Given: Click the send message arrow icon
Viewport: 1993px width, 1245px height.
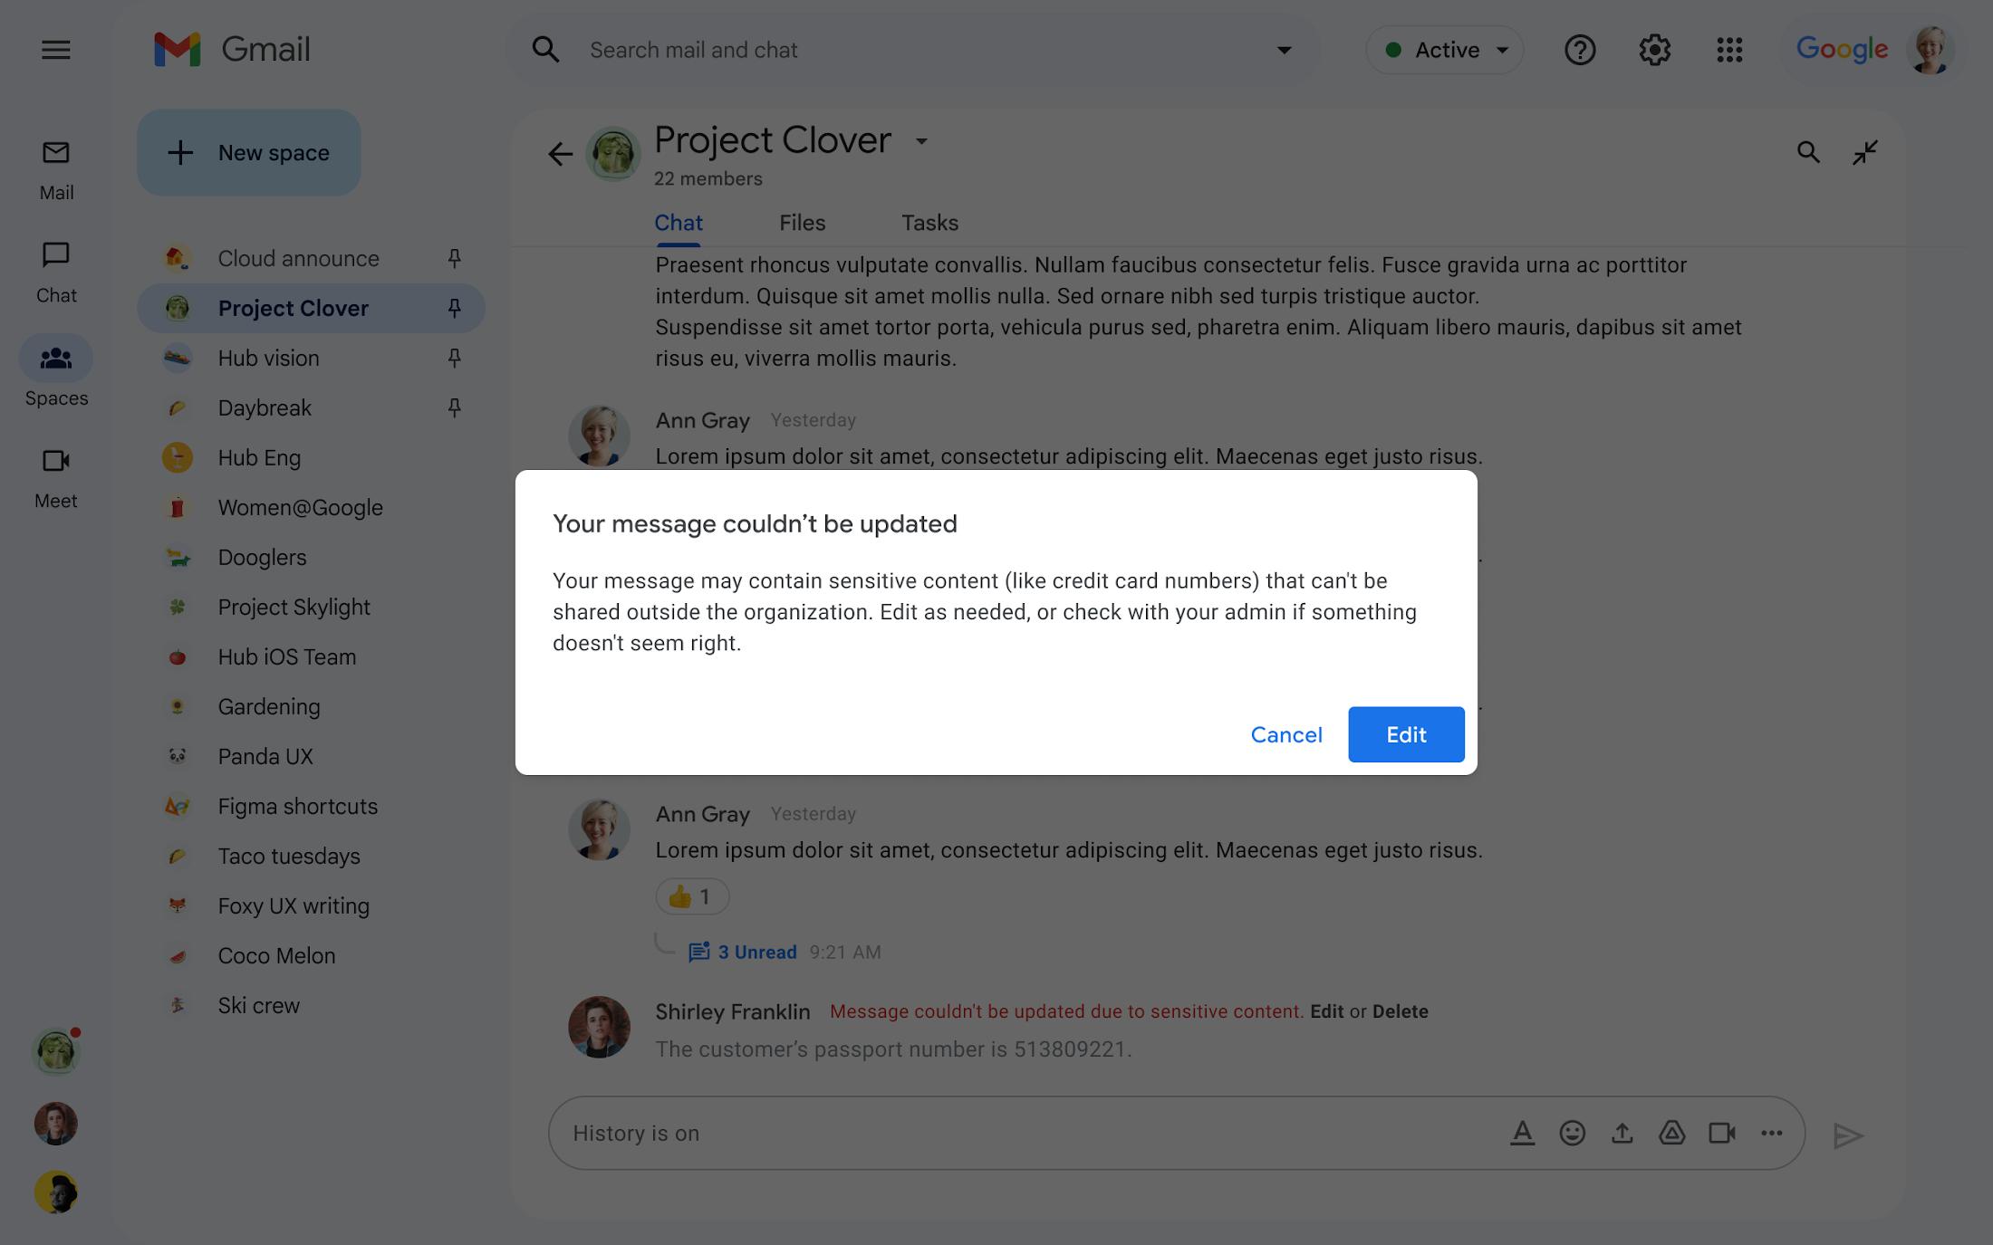Looking at the screenshot, I should pos(1848,1135).
